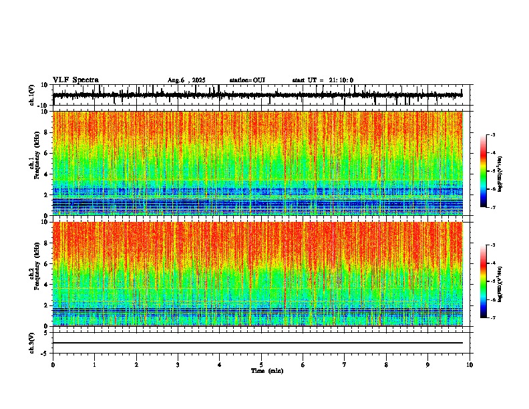
Task: Select the ch.1 "Frequency (kHz)" axis label
Action: pos(37,156)
